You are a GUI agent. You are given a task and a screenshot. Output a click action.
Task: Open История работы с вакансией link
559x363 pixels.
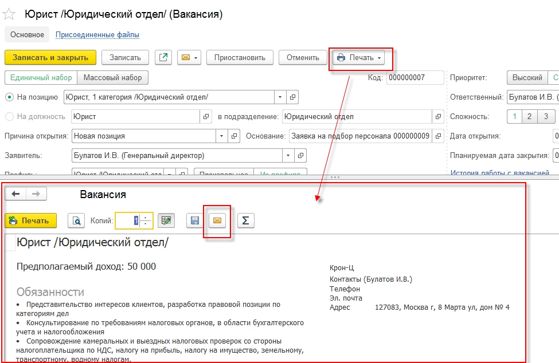pyautogui.click(x=499, y=173)
